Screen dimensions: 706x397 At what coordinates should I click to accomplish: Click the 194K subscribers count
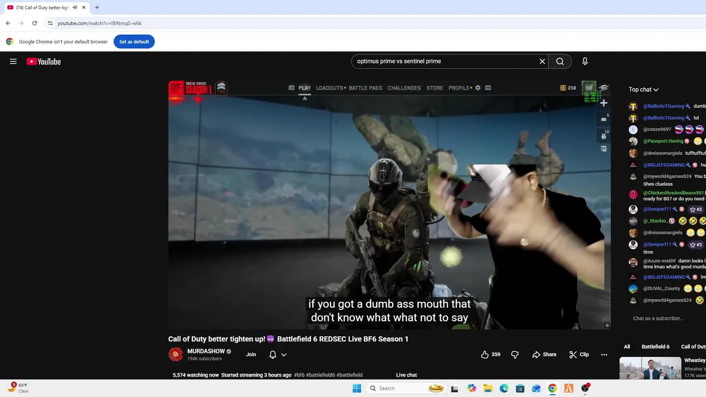click(x=205, y=359)
